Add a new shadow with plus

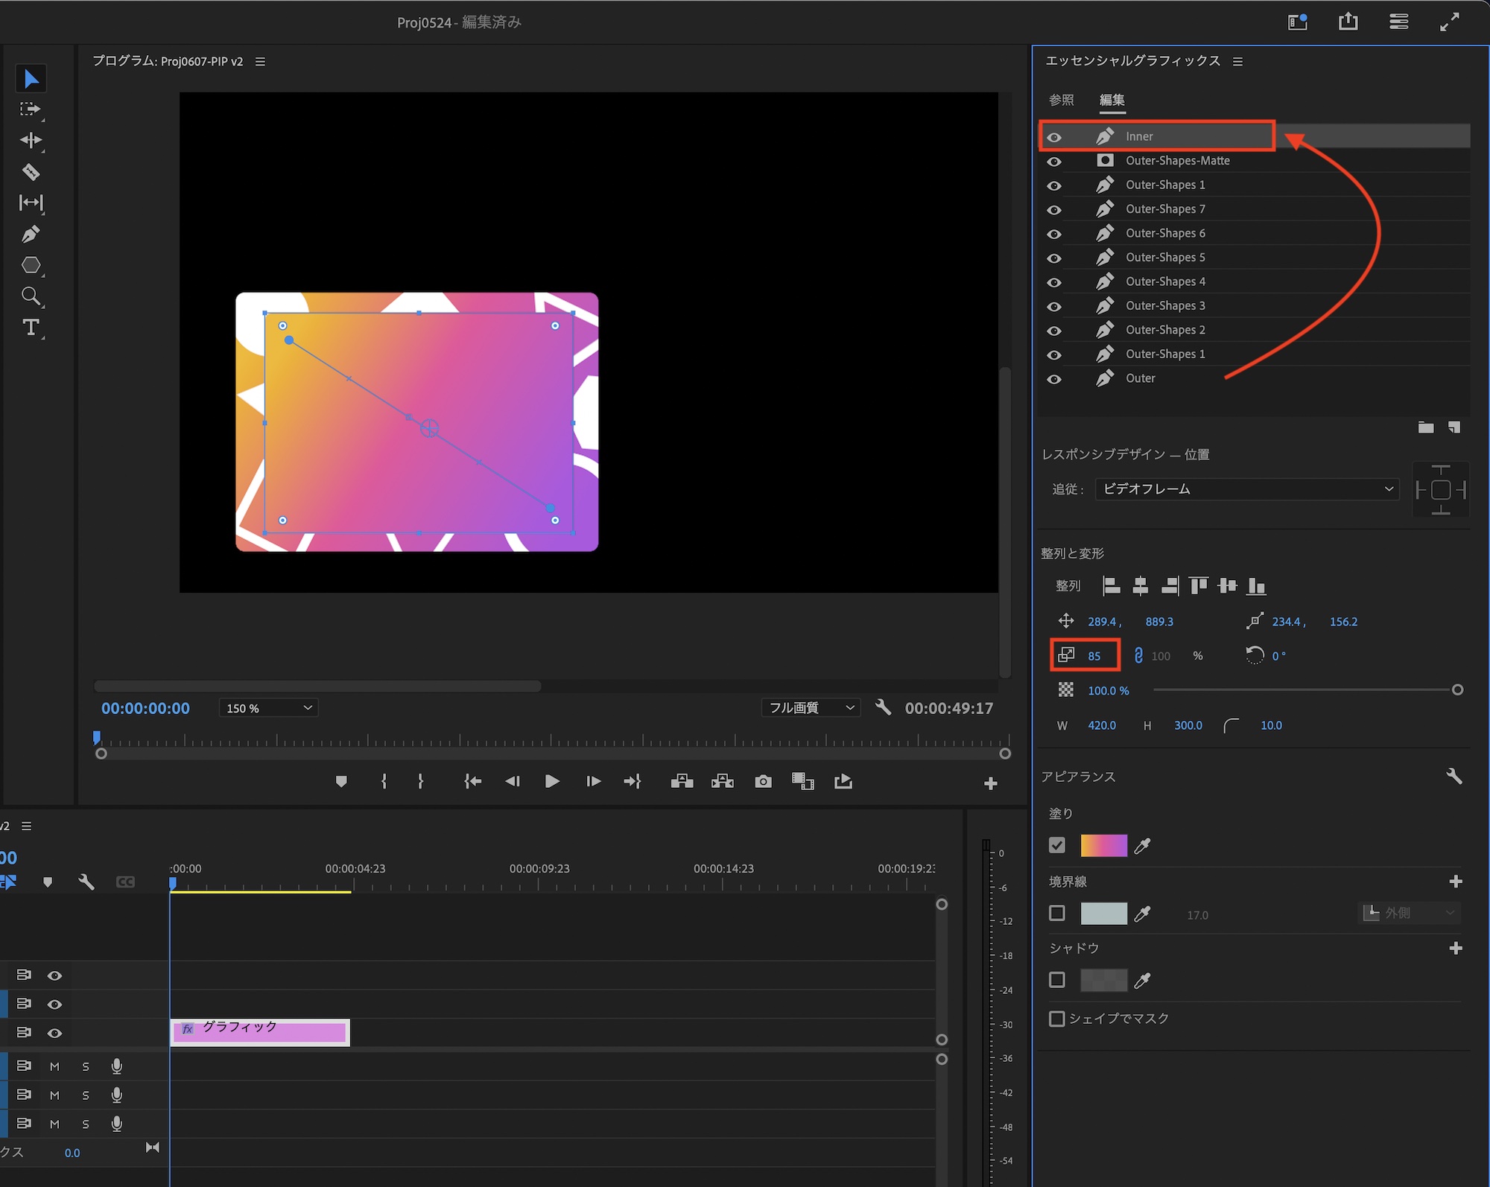[x=1456, y=948]
